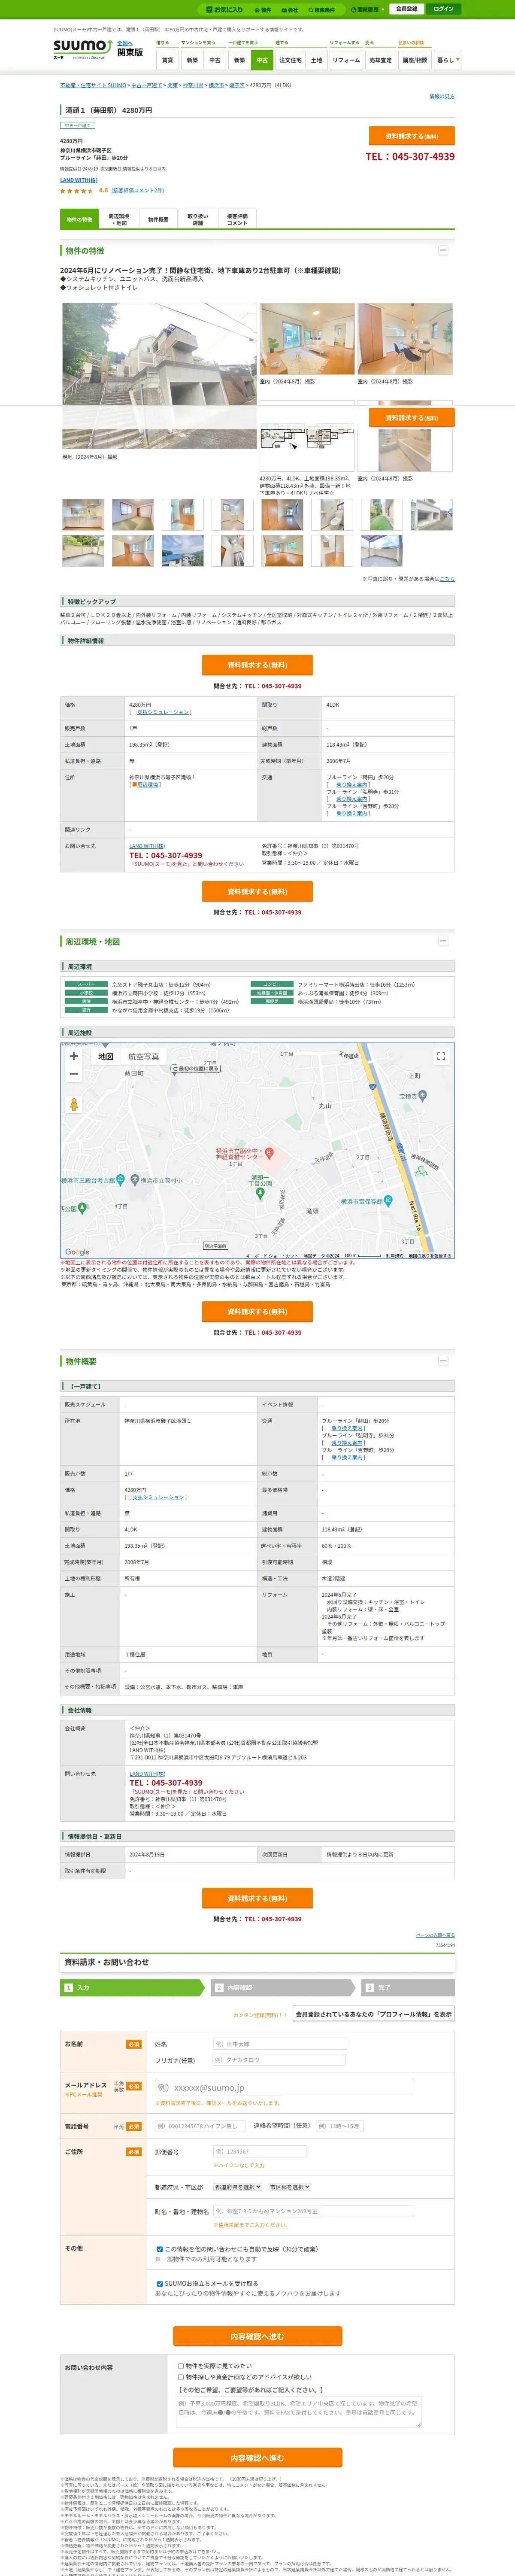Open 都道府県を選択 dropdown
The image size is (515, 2576).
click(238, 2187)
